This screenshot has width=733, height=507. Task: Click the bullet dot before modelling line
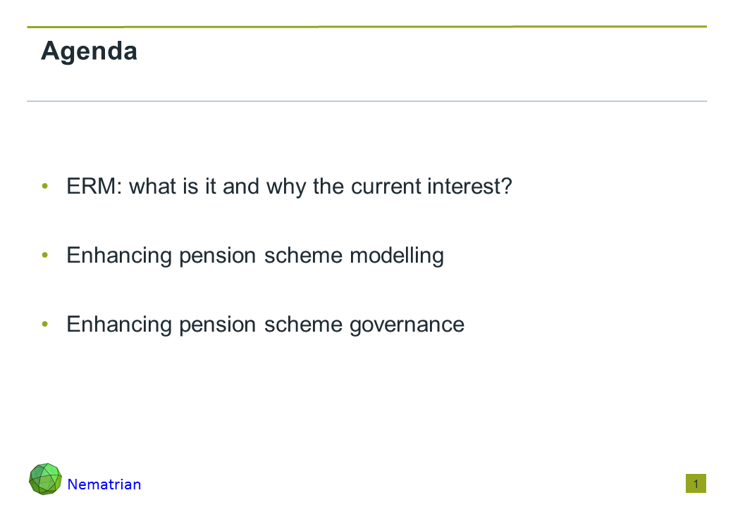click(45, 255)
